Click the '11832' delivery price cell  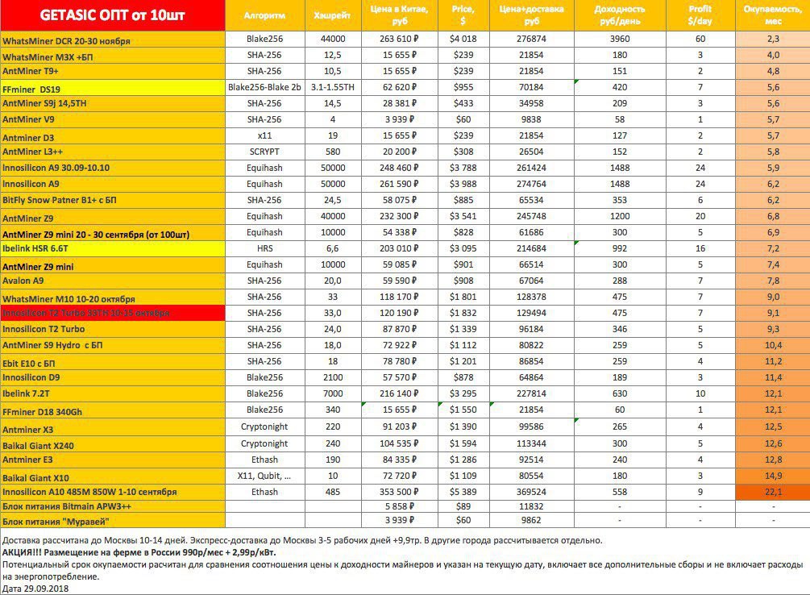531,506
